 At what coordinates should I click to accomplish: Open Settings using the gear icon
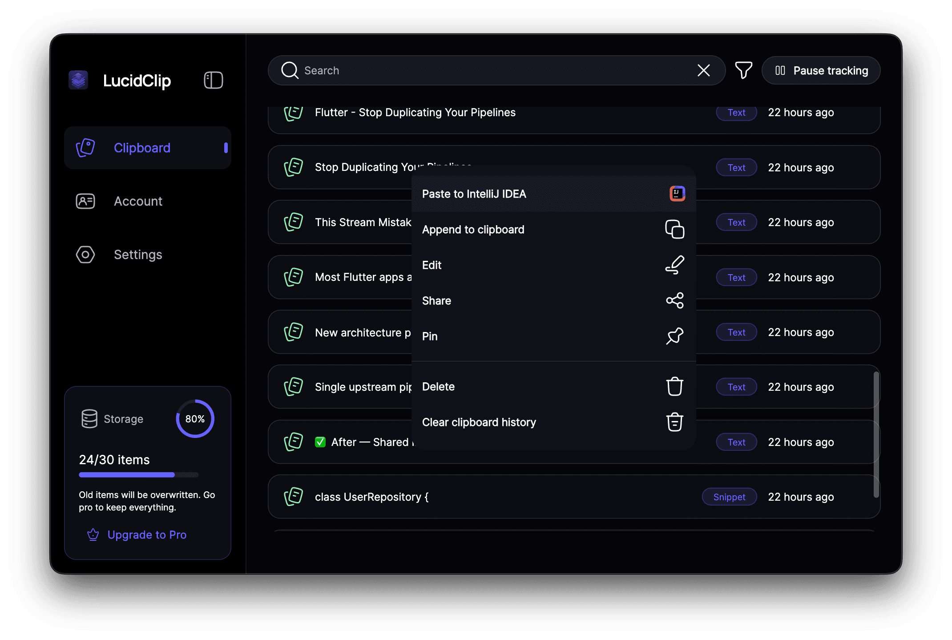(85, 255)
